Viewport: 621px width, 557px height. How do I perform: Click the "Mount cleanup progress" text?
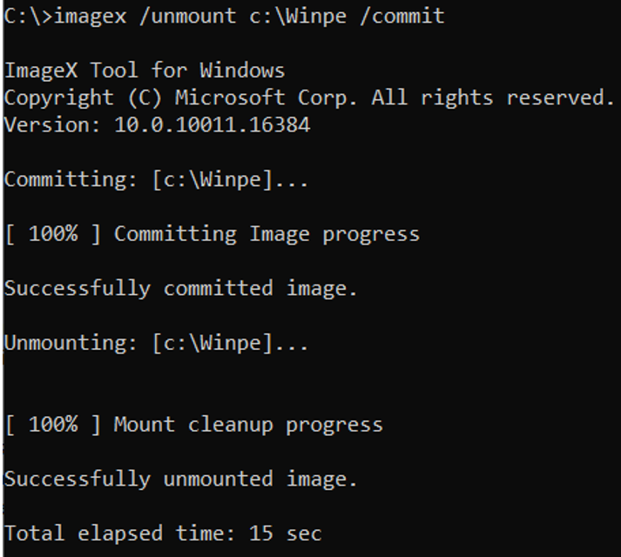pos(248,425)
